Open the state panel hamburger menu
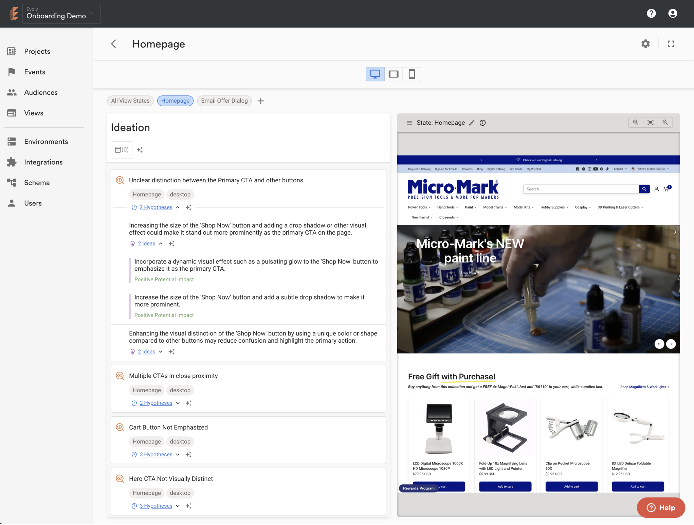Image resolution: width=694 pixels, height=525 pixels. (409, 123)
